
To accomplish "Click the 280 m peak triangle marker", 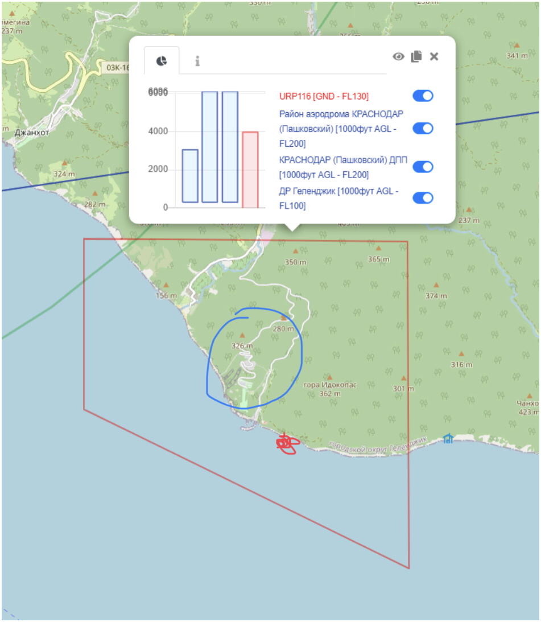I will coord(283,319).
